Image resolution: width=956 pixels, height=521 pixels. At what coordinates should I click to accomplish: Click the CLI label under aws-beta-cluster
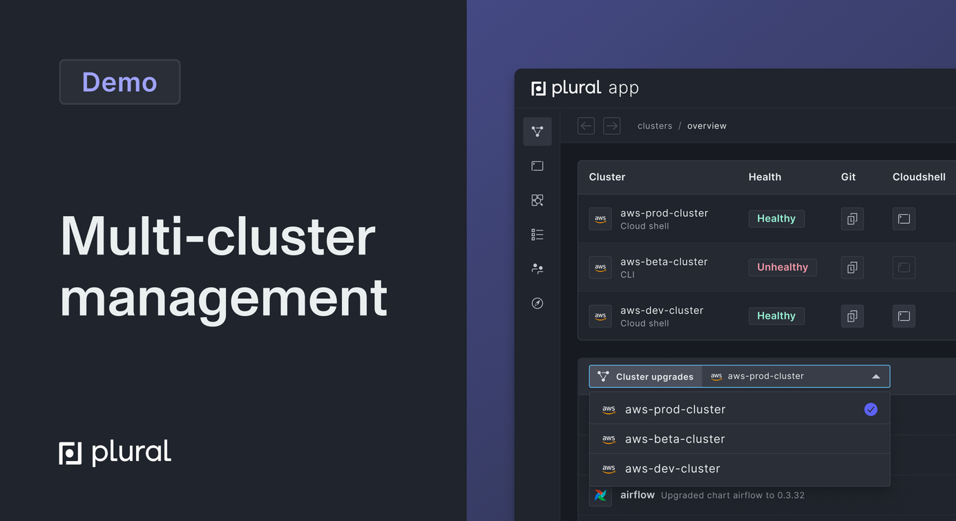point(627,275)
